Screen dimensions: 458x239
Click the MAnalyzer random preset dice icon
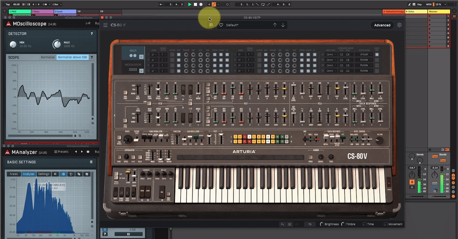click(88, 152)
